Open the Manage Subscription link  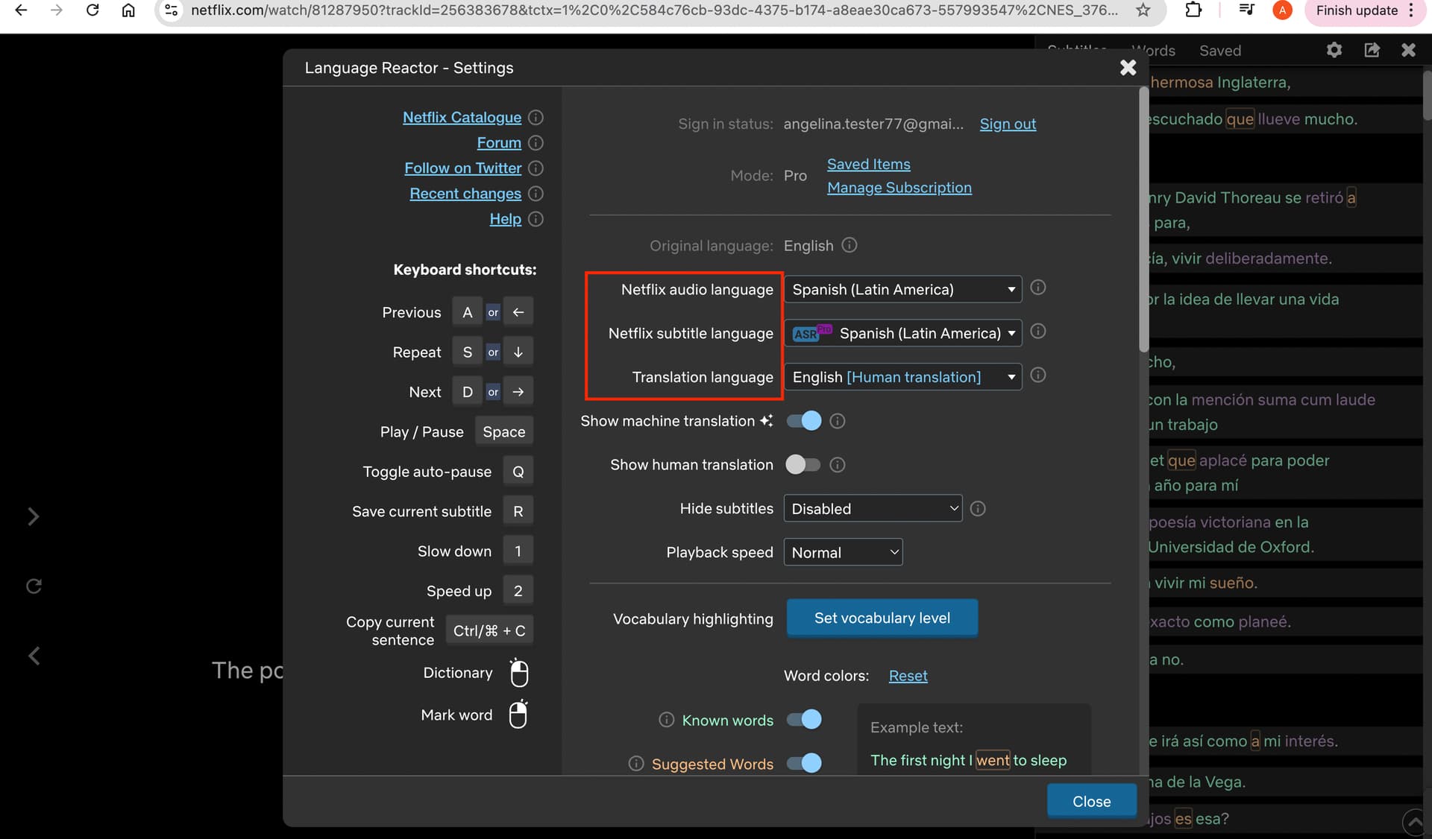(899, 187)
